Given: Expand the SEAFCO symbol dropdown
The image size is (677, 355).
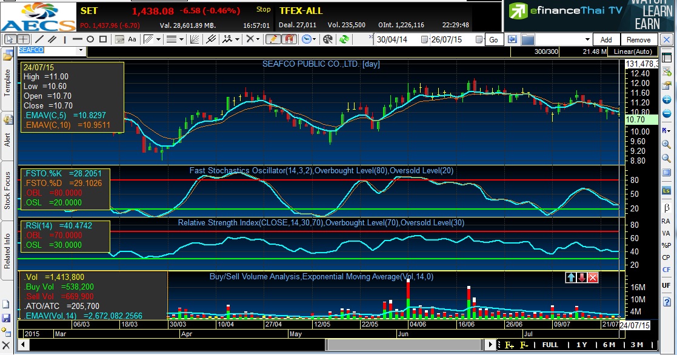Looking at the screenshot, I should click(81, 50).
